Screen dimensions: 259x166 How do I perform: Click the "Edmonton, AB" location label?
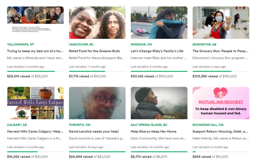(204, 44)
